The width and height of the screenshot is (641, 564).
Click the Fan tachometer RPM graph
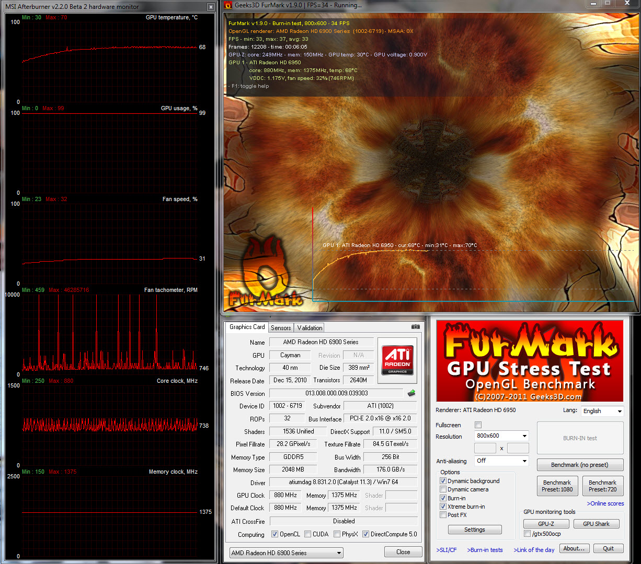click(110, 334)
